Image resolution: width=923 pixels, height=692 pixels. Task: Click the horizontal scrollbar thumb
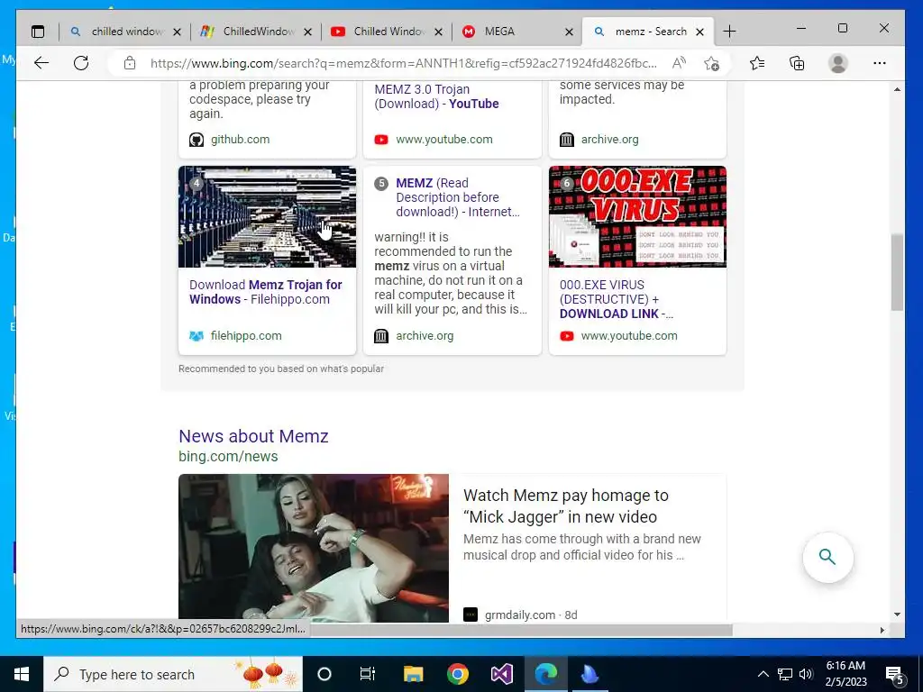point(521,630)
